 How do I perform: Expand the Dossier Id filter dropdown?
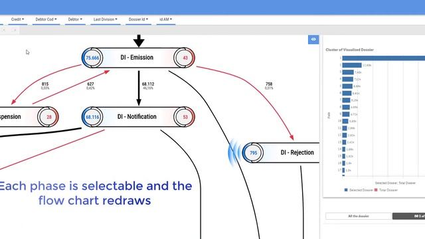pyautogui.click(x=138, y=19)
